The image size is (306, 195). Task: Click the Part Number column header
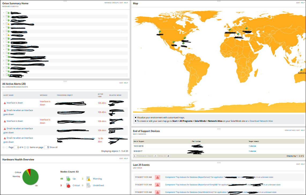click(196, 141)
